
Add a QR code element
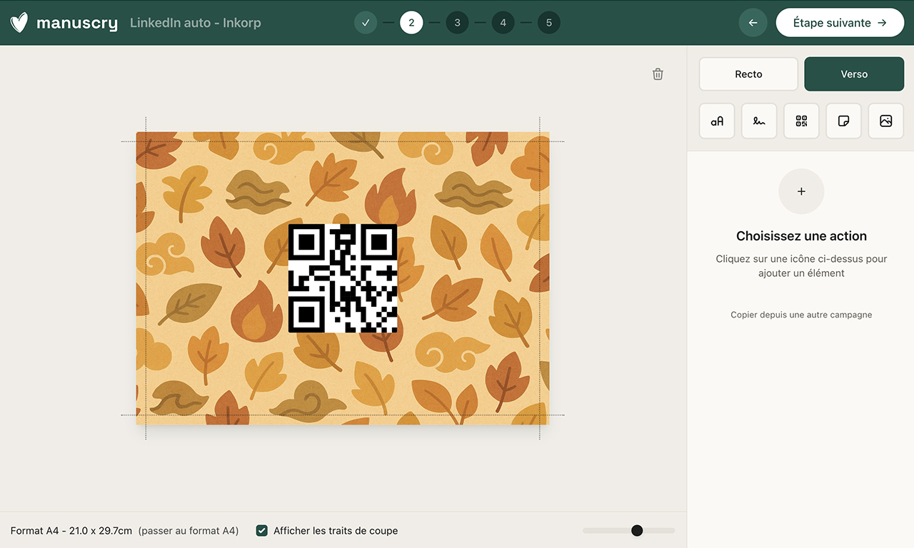801,121
